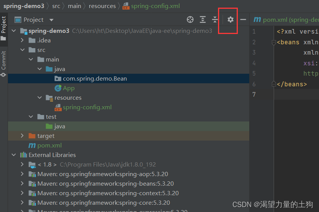Click the fold end marker at line 6
The width and height of the screenshot is (319, 212).
pos(274,84)
